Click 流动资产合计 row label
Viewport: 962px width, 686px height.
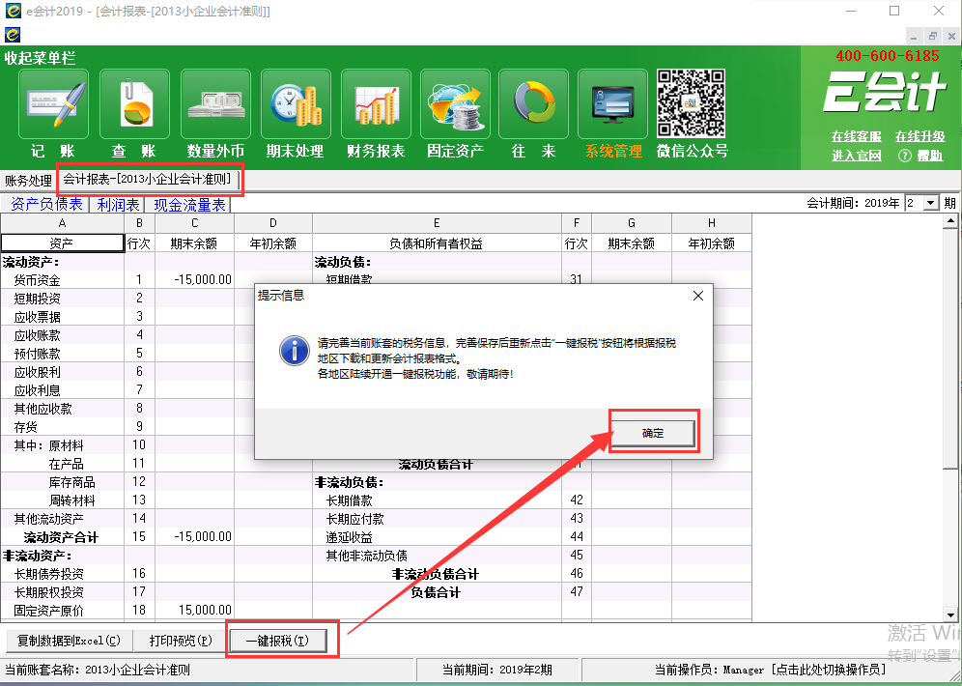[x=62, y=537]
